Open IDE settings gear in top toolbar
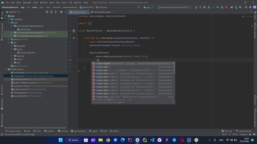 coord(250,7)
